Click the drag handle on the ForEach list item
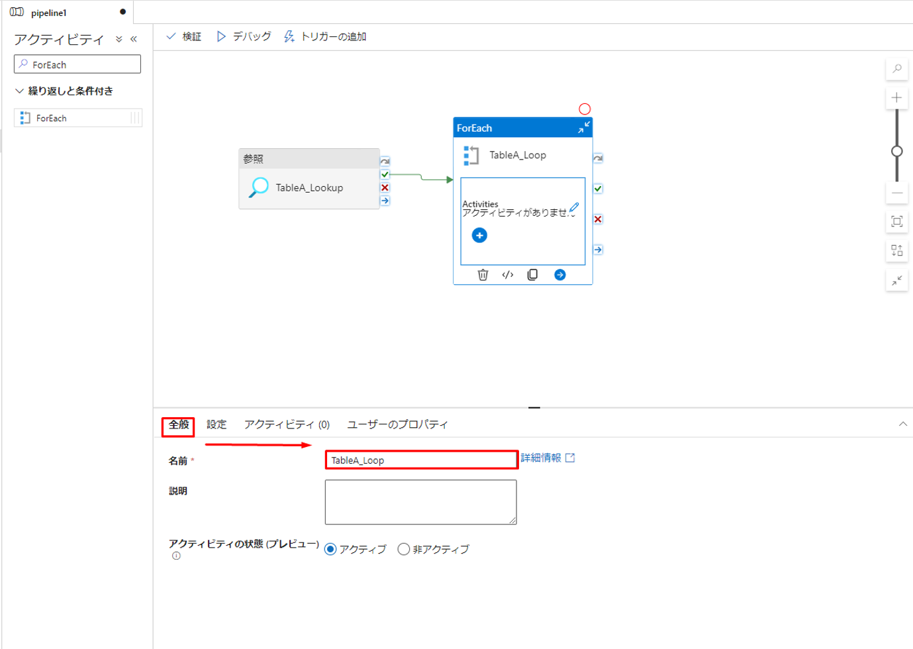The width and height of the screenshot is (913, 649). point(135,118)
